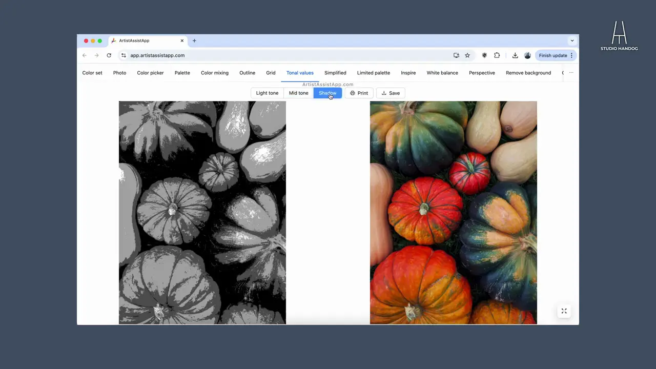Click the site information icon beside the URL
The height and width of the screenshot is (369, 656).
tap(124, 55)
